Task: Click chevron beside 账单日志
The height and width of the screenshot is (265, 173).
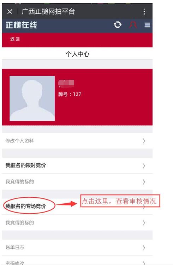Action: (x=144, y=248)
